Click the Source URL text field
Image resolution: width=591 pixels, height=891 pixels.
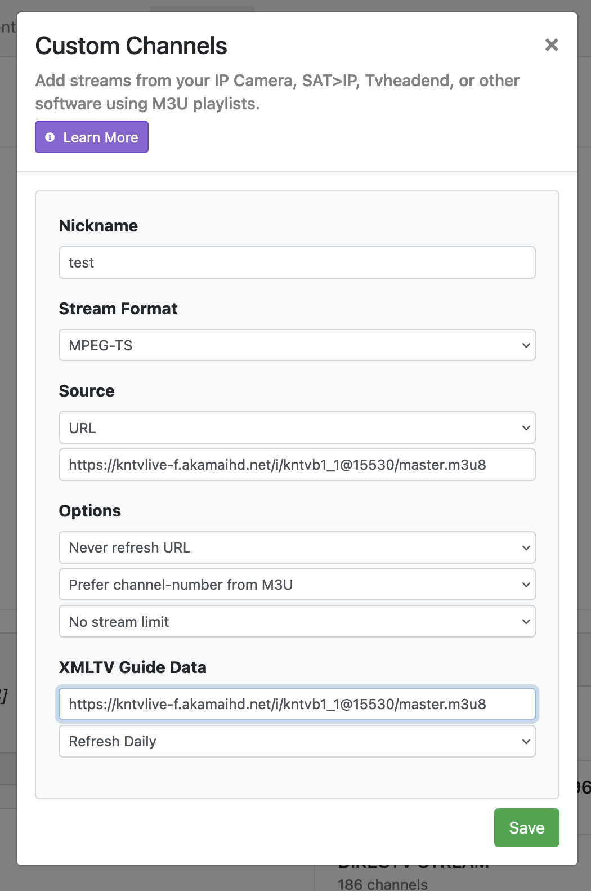pyautogui.click(x=297, y=465)
